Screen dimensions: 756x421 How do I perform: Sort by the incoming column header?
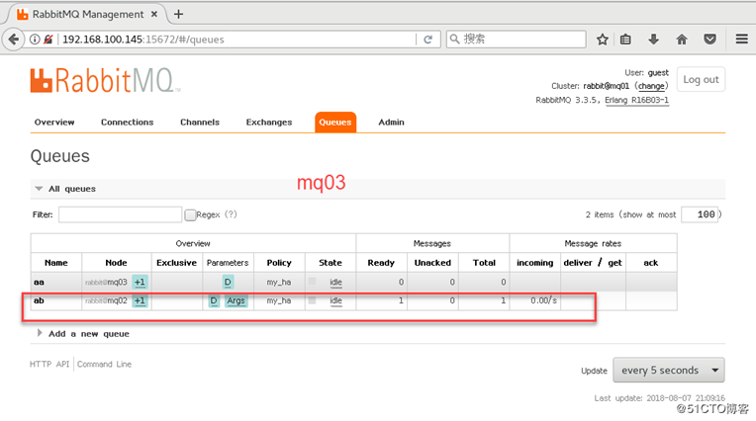click(534, 263)
